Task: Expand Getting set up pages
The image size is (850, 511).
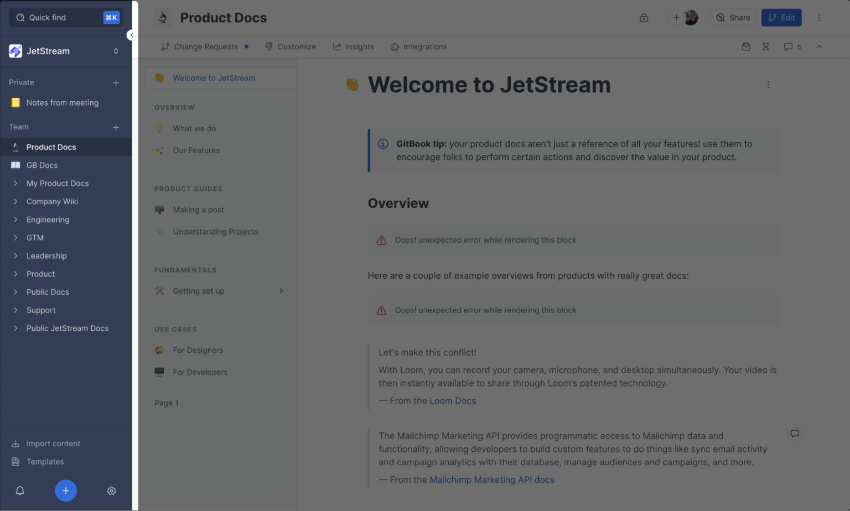Action: click(281, 290)
